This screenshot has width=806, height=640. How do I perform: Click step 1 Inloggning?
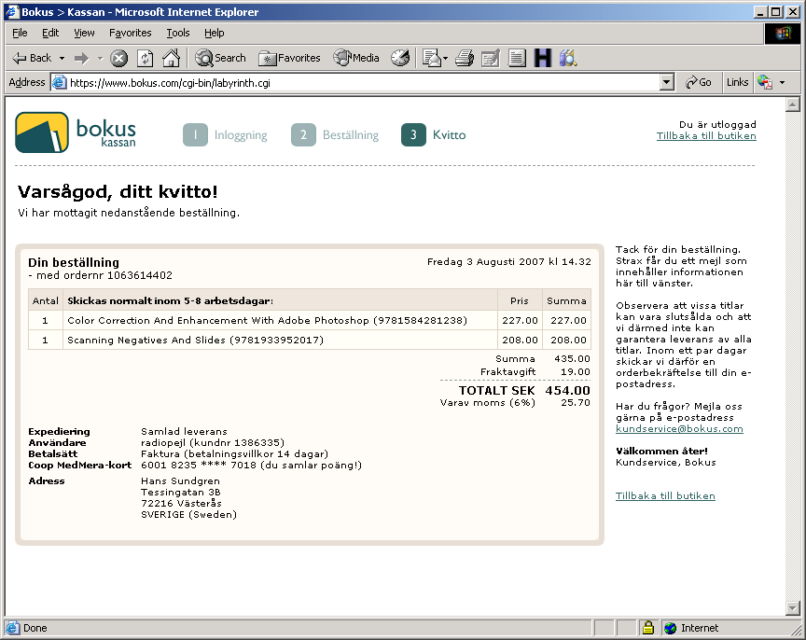[x=225, y=135]
